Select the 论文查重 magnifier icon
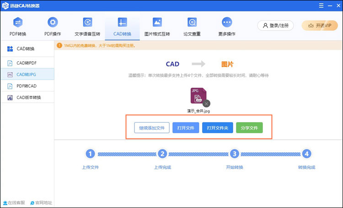Screen dimensions: 343x208 [192, 22]
